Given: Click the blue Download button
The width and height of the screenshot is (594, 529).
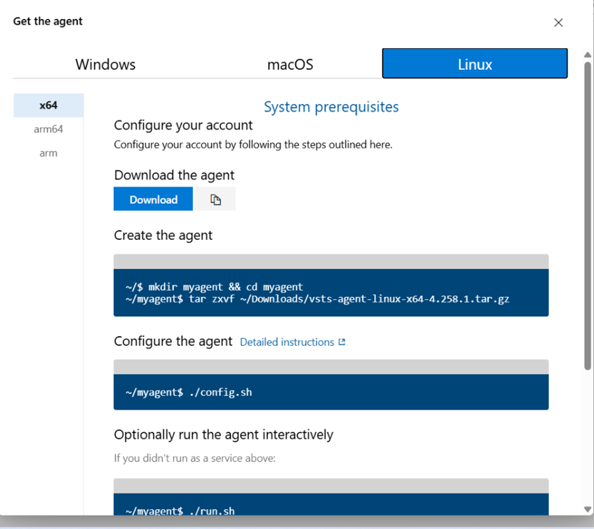Looking at the screenshot, I should (x=153, y=198).
